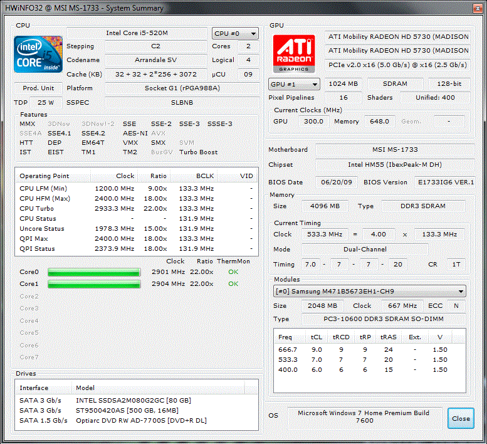This screenshot has width=487, height=444.
Task: Click the Freq column header in module timings
Action: 290,337
